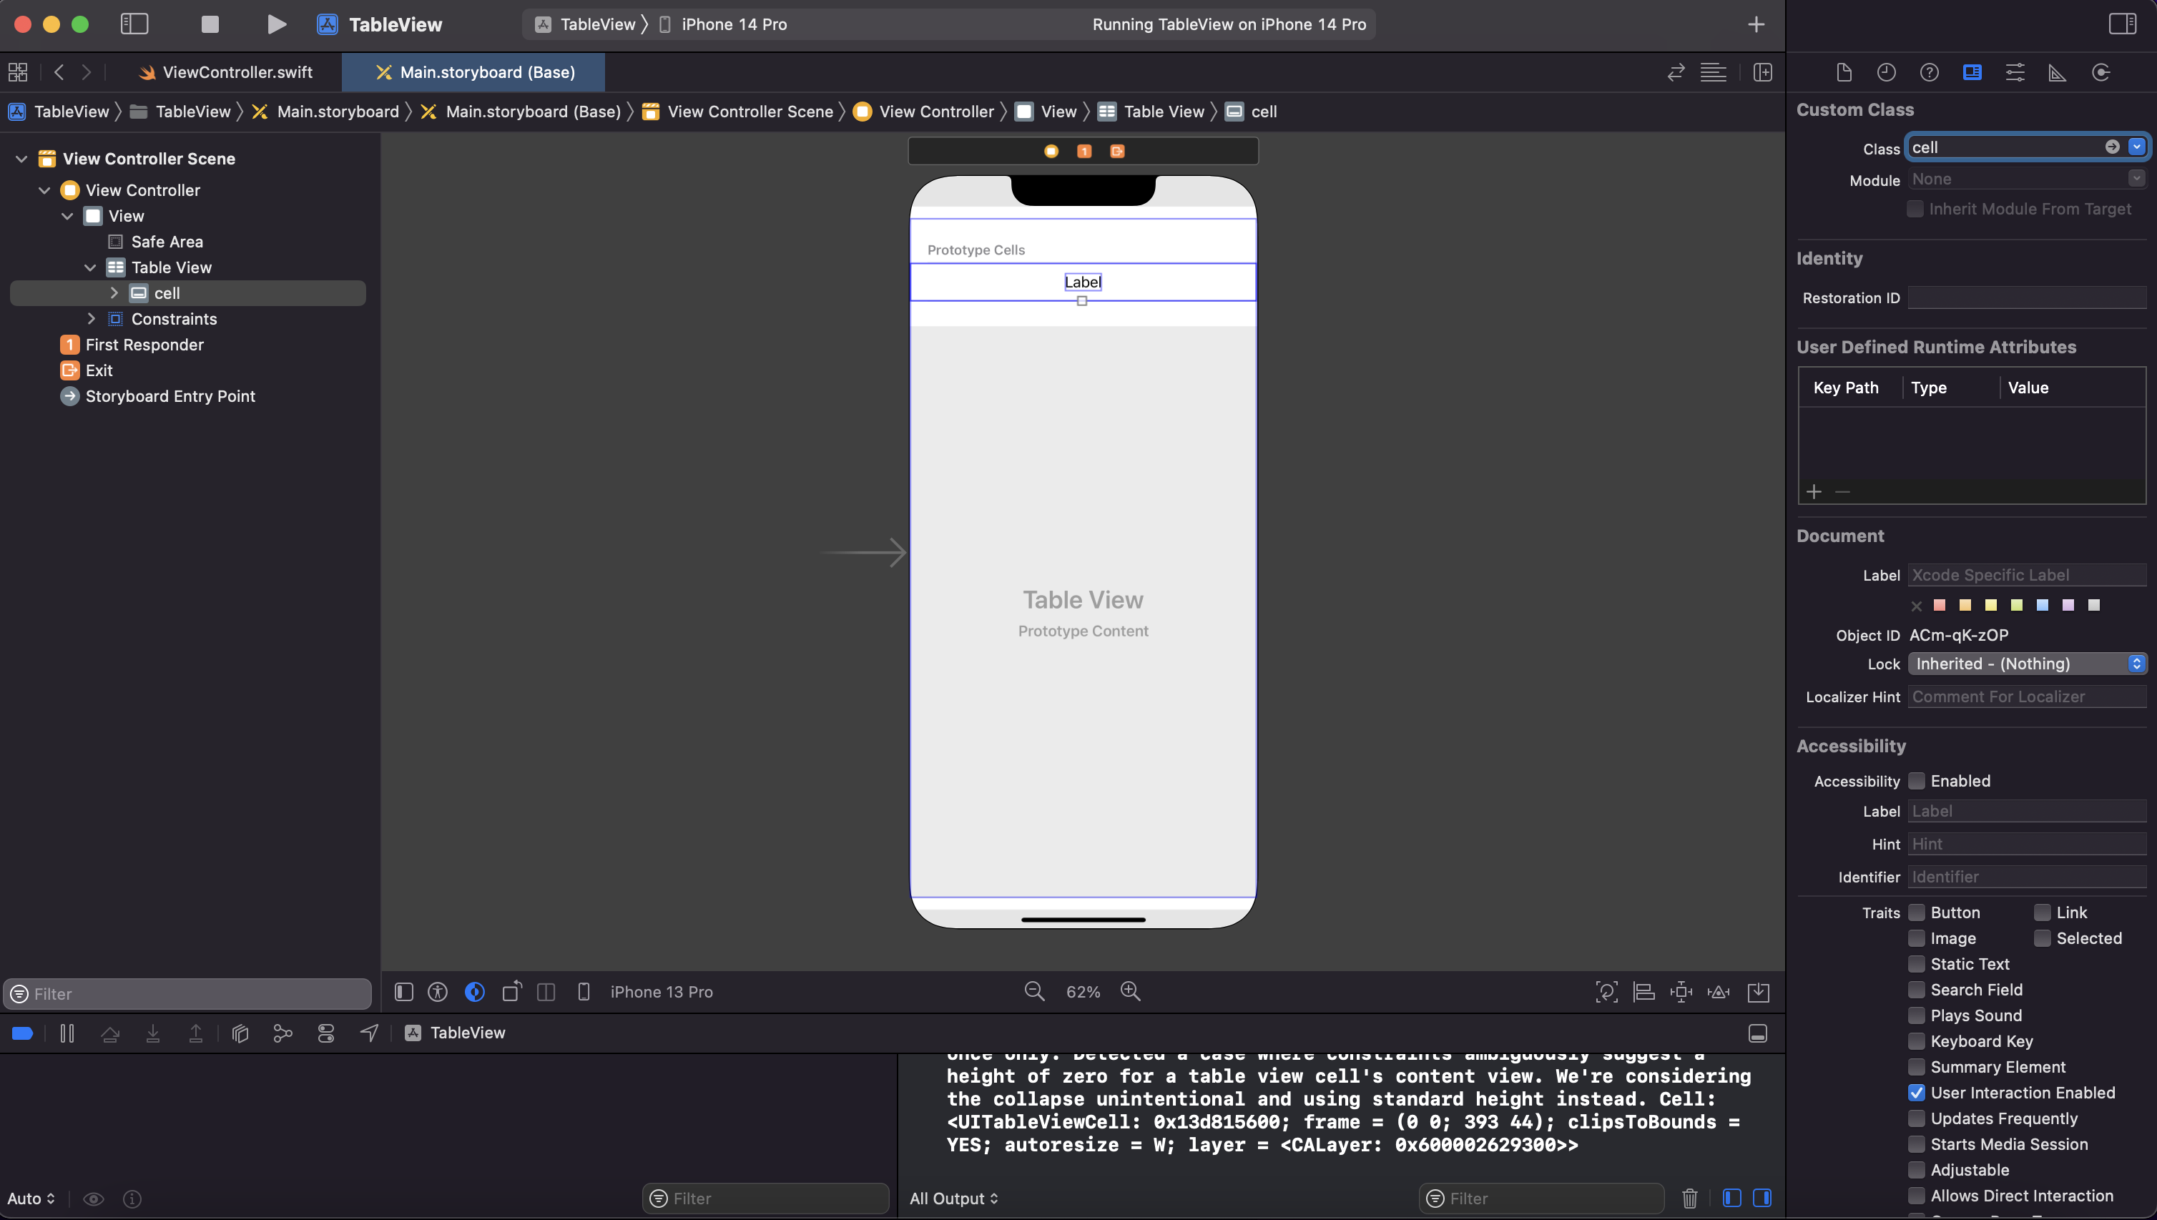This screenshot has width=2157, height=1220.
Task: Select the Main.storyboard (Base) tab
Action: (x=474, y=72)
